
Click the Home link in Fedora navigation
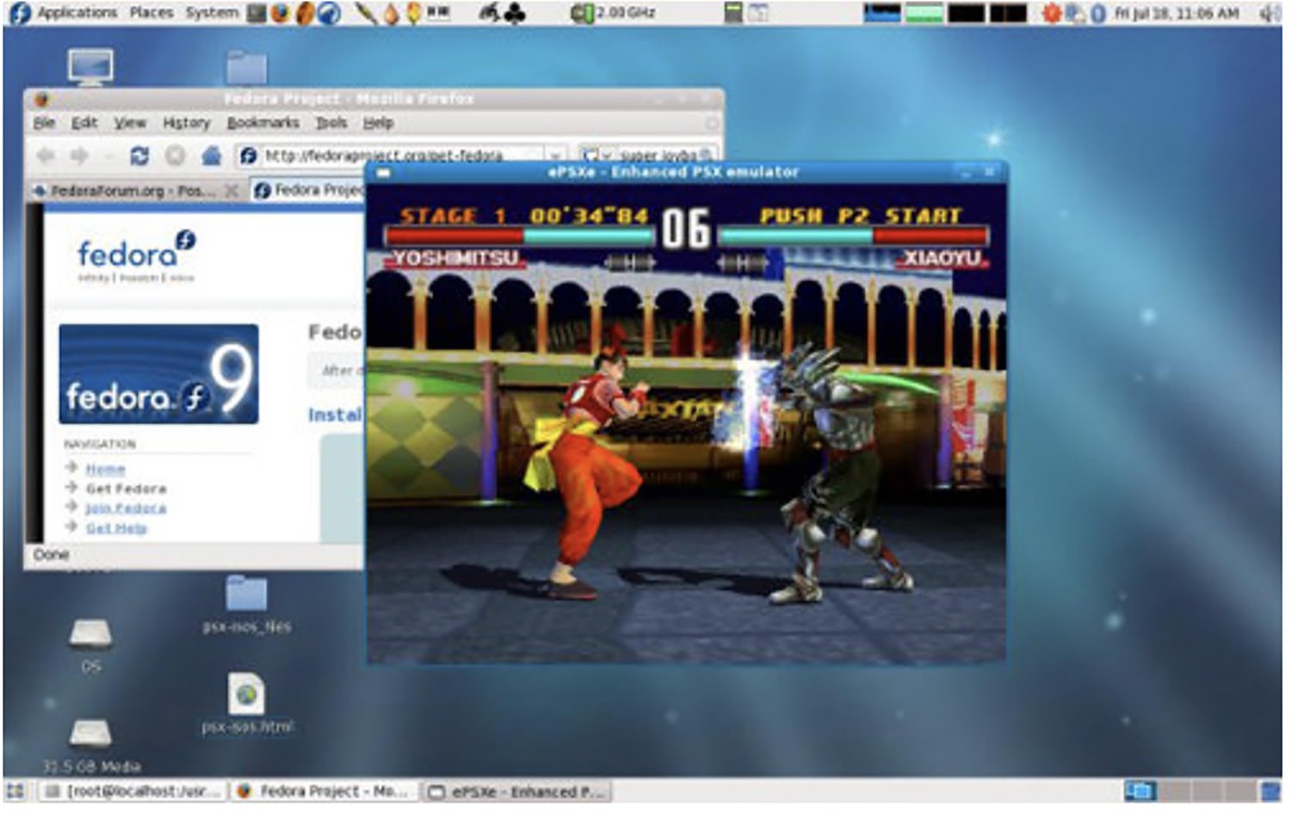[x=106, y=469]
